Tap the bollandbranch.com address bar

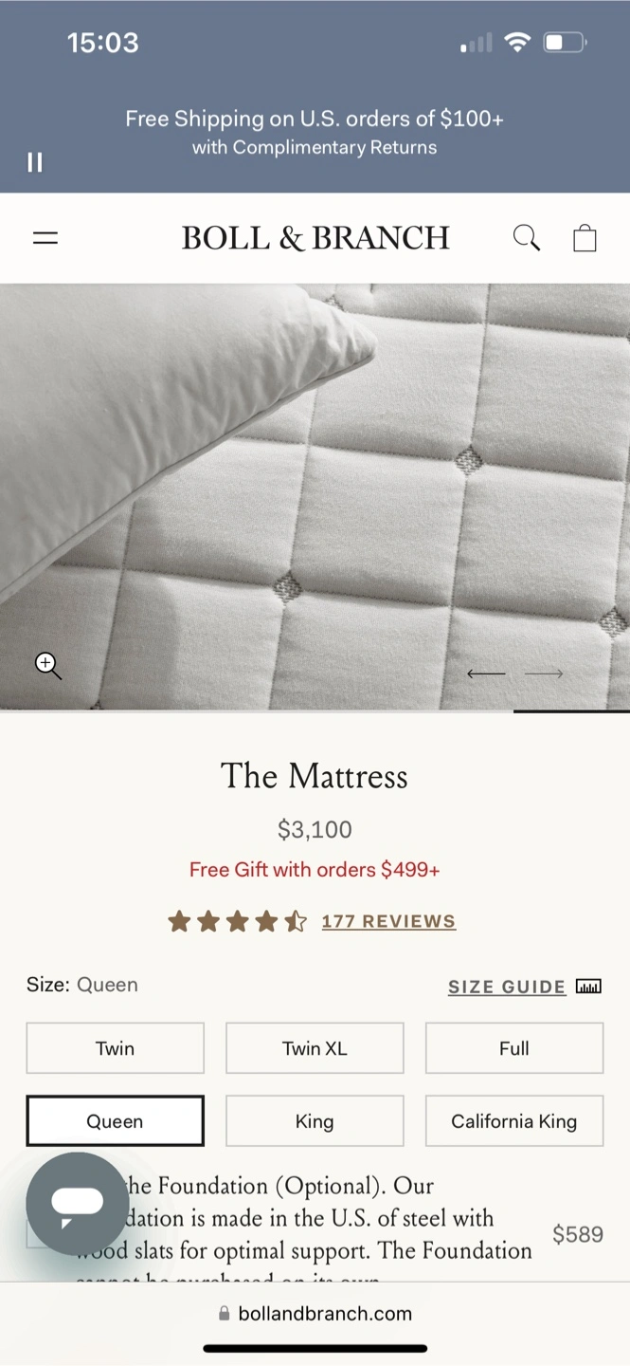coord(315,1314)
